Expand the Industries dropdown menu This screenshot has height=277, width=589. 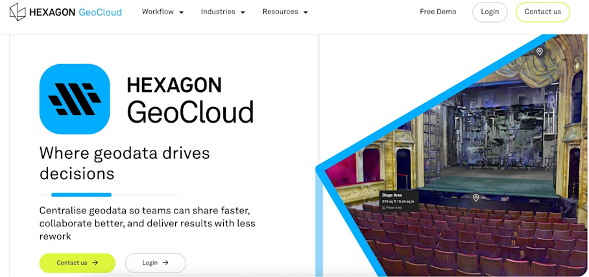[x=222, y=12]
